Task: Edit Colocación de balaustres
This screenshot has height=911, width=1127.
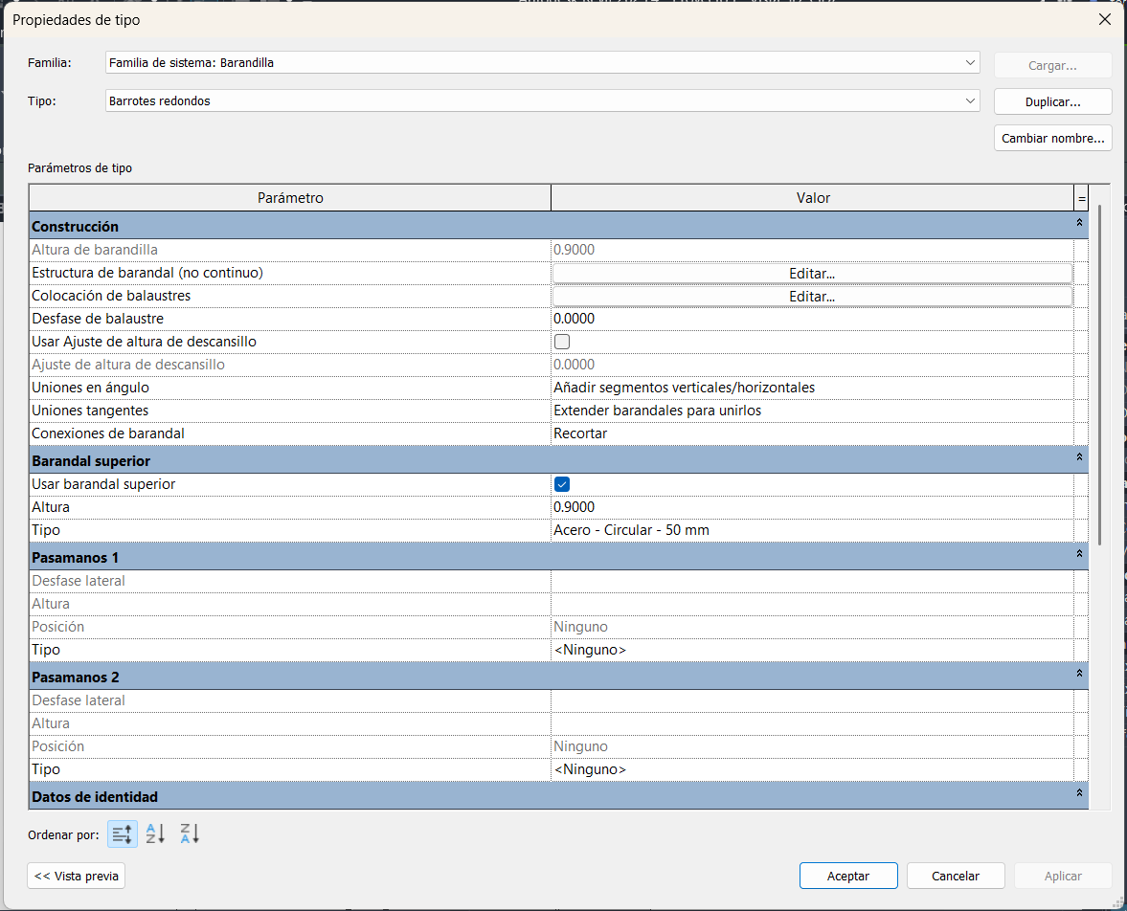Action: pos(811,297)
